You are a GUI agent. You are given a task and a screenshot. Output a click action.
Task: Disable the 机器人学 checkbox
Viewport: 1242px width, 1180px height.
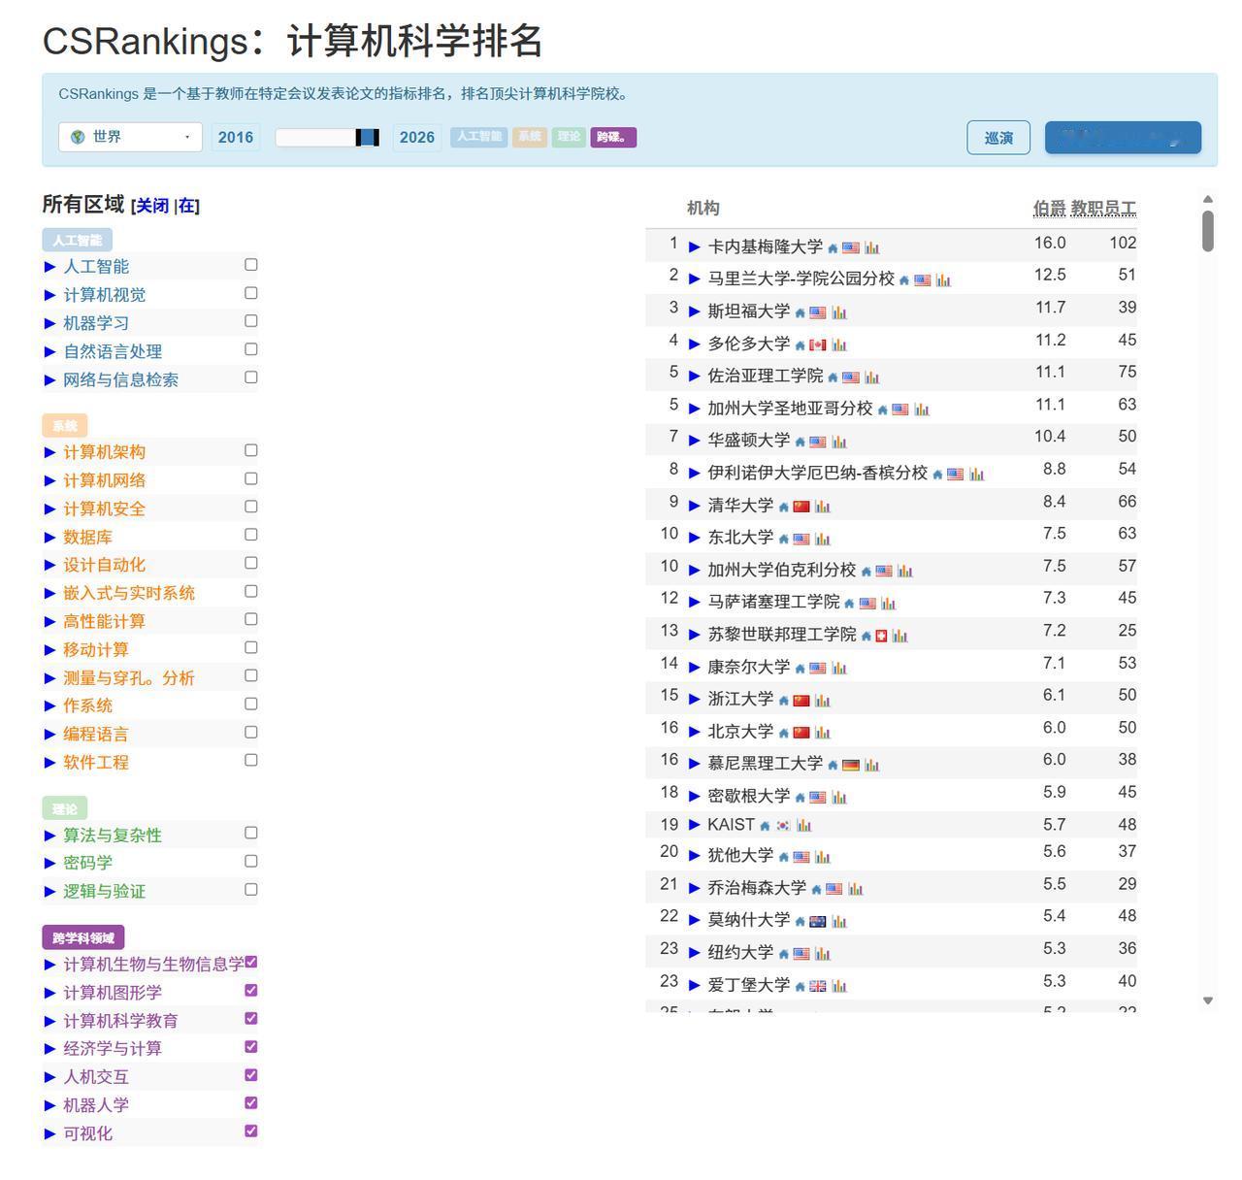[251, 1103]
